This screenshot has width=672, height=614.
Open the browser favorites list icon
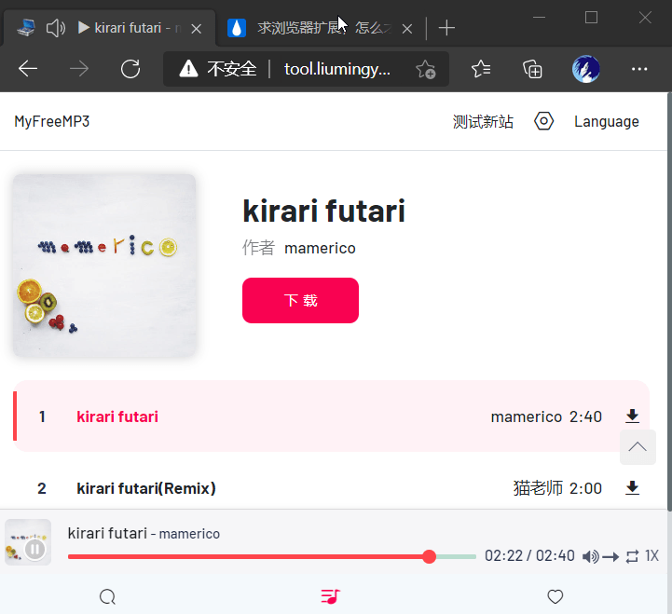[481, 69]
